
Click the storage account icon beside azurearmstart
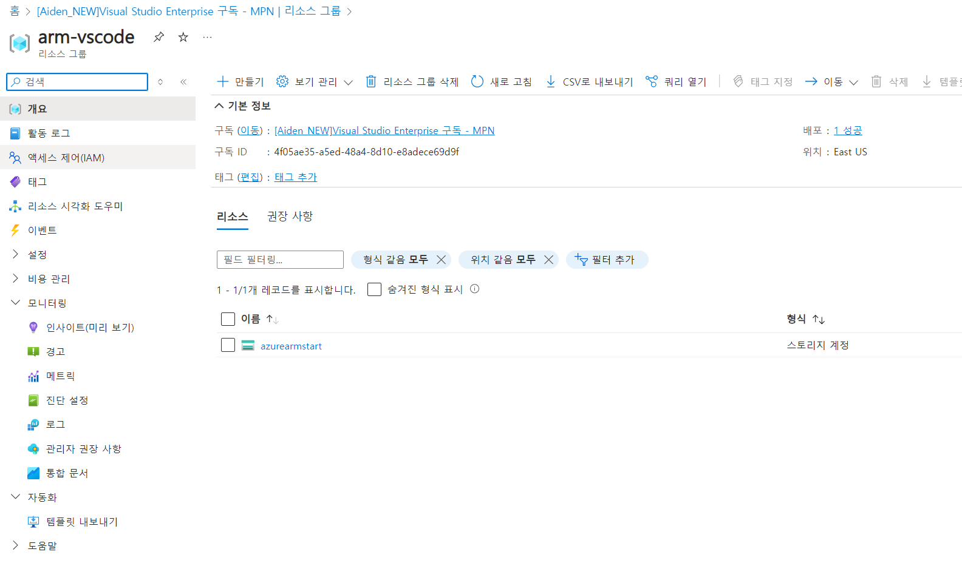click(248, 346)
